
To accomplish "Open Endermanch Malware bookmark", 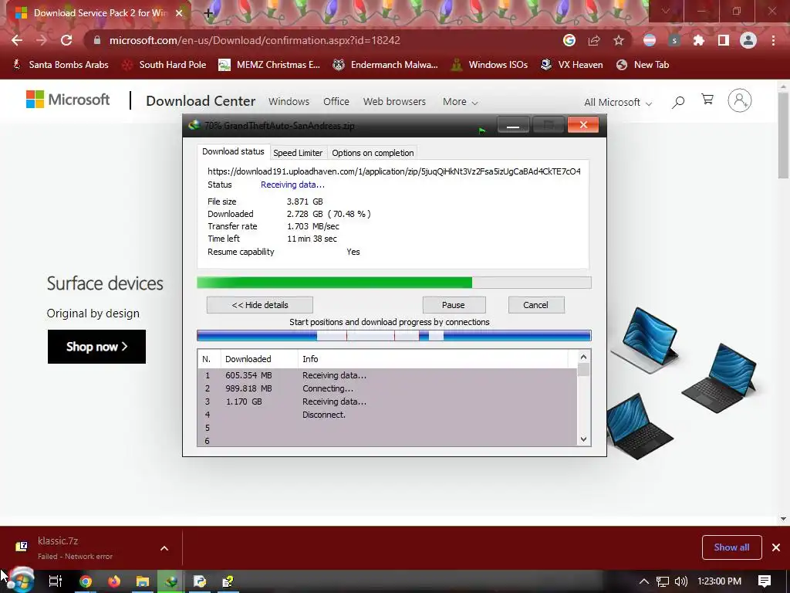I will (x=386, y=65).
